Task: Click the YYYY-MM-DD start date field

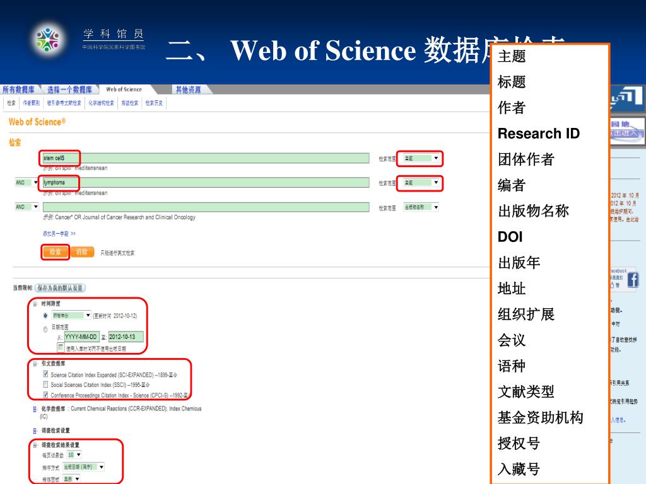Action: coord(81,337)
